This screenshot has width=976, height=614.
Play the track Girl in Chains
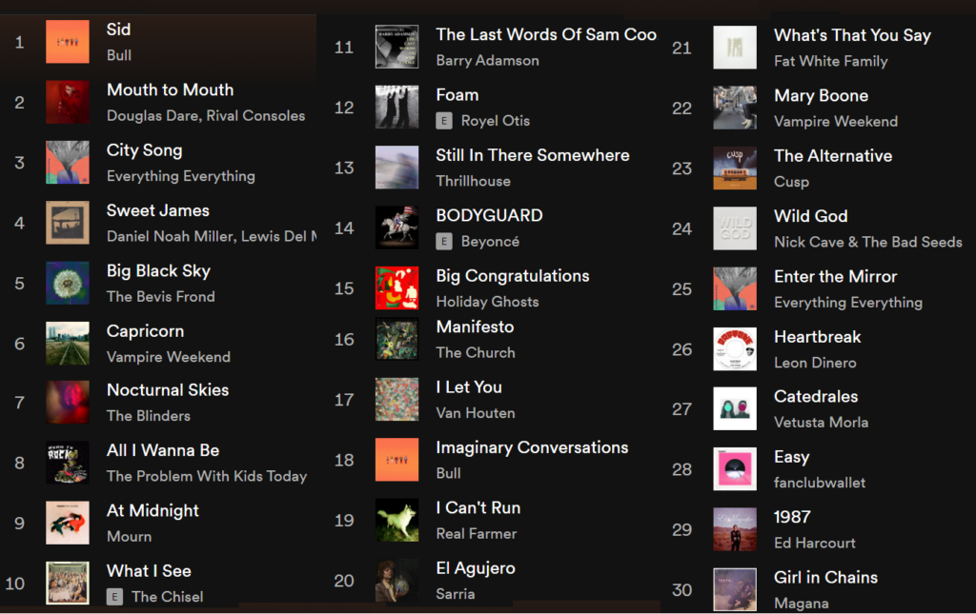pyautogui.click(x=825, y=577)
